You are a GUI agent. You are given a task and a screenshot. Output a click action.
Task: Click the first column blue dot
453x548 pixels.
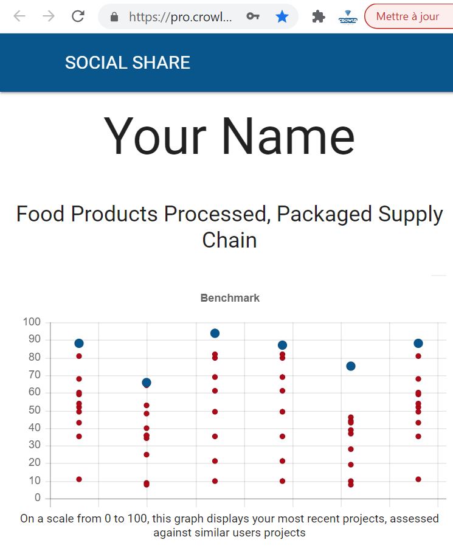[79, 344]
